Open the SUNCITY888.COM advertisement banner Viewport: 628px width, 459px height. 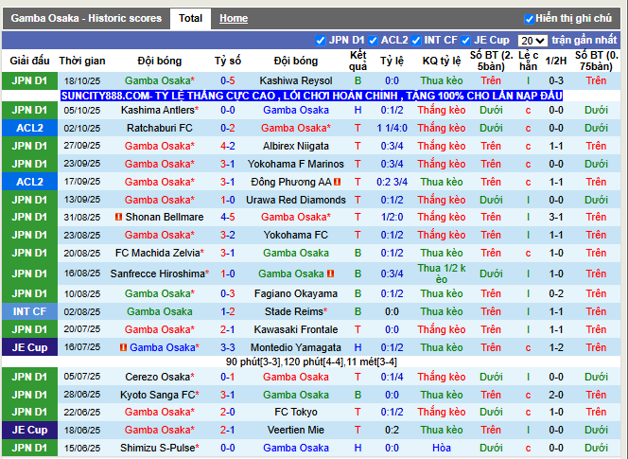(x=311, y=96)
